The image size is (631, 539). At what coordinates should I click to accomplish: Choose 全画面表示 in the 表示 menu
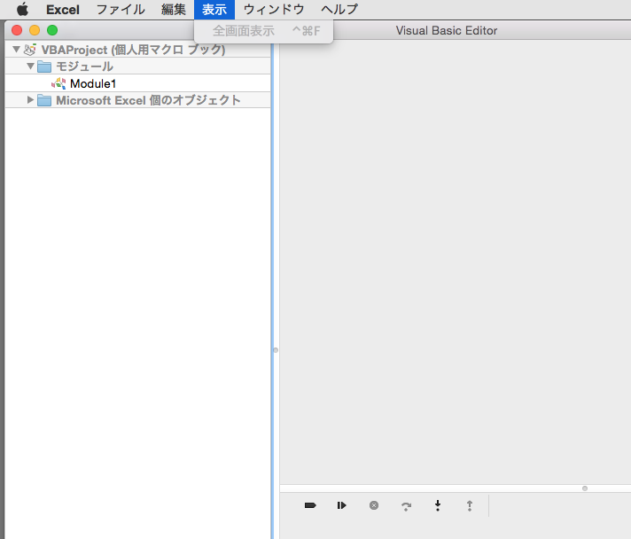click(263, 31)
